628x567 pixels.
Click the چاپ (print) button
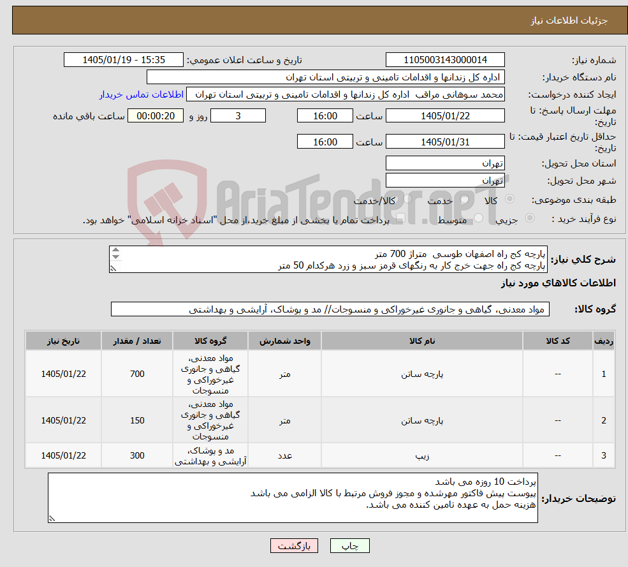[349, 546]
